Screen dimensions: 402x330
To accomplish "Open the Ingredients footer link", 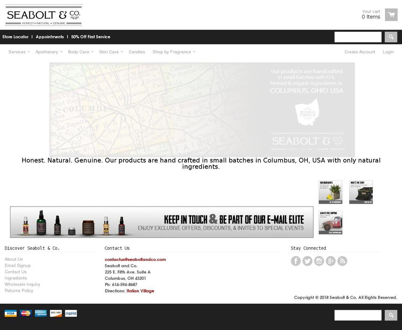I will click(15, 278).
